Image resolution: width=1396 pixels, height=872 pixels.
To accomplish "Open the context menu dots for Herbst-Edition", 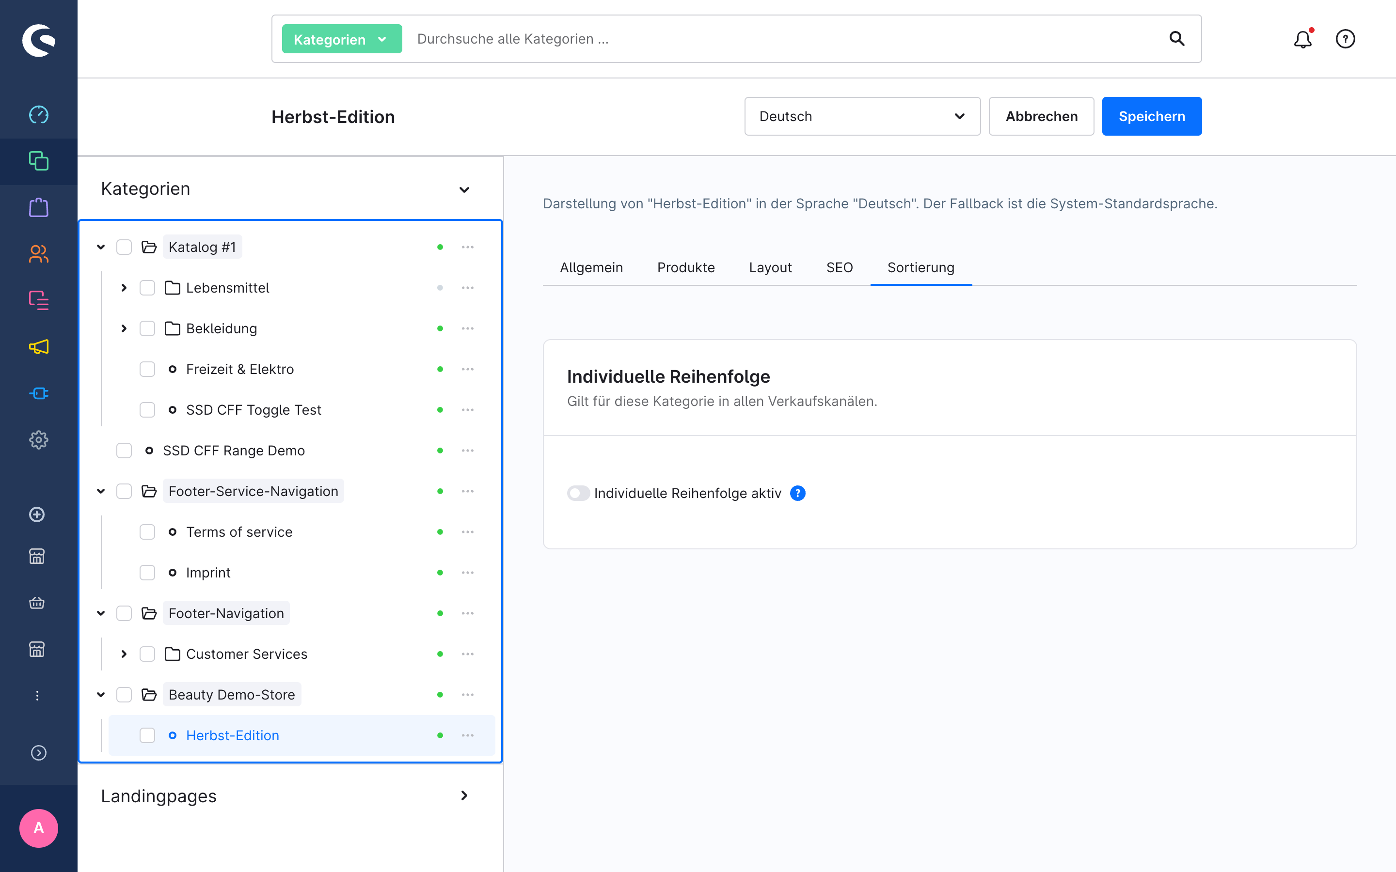I will (467, 735).
